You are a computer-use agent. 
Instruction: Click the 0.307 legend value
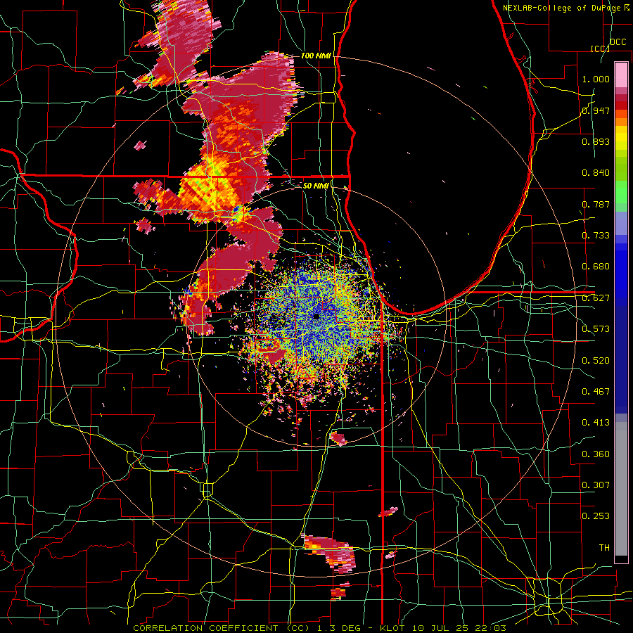coord(596,485)
